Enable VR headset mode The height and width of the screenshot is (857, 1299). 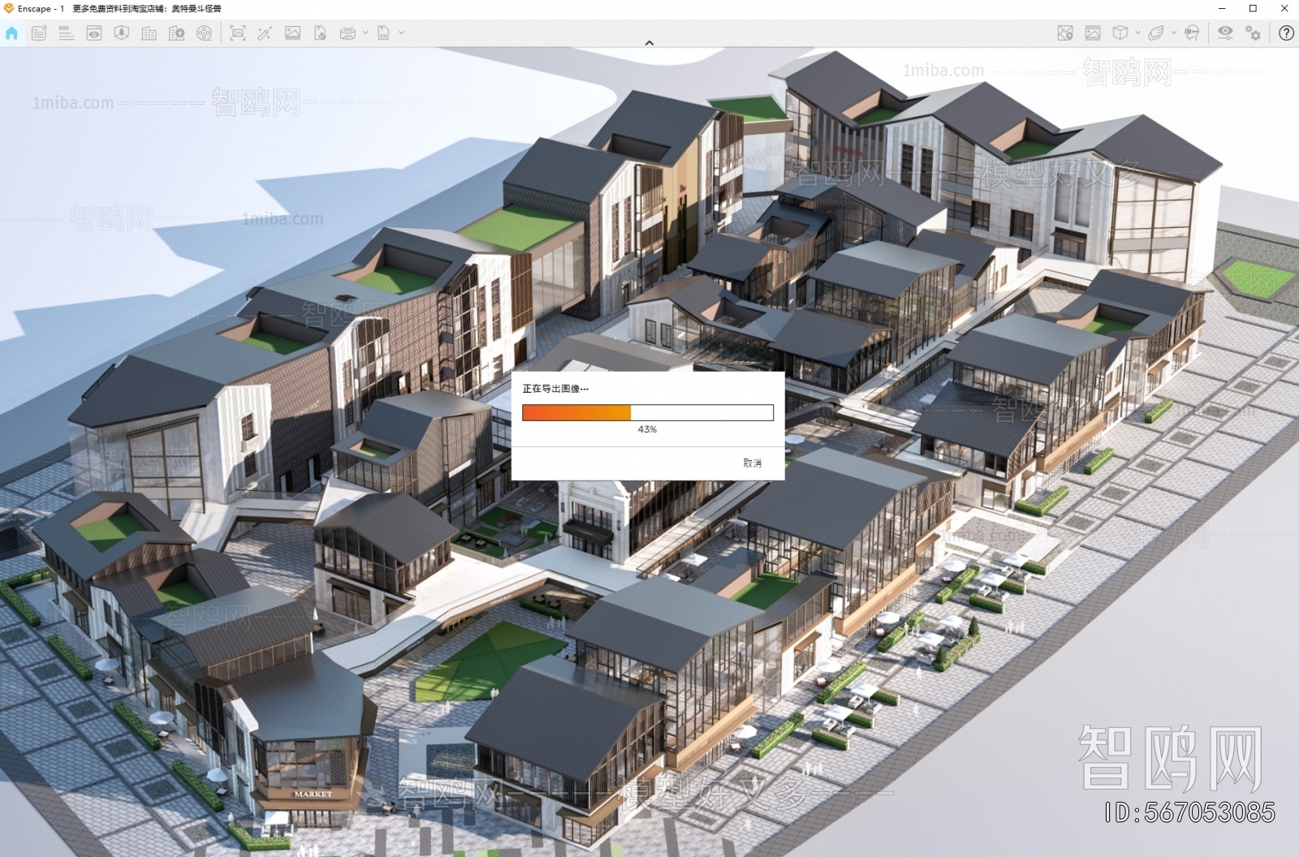click(1192, 34)
